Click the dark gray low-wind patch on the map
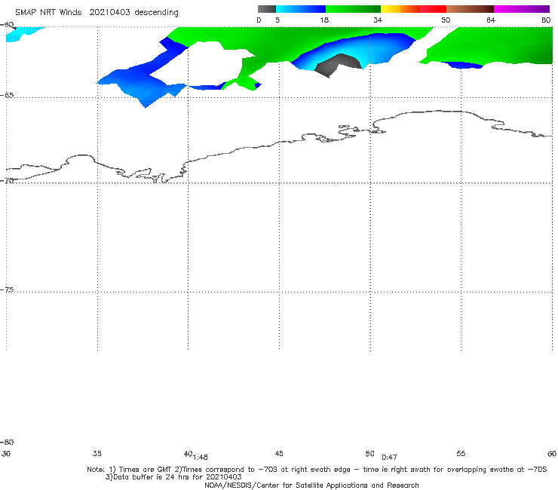 click(336, 65)
